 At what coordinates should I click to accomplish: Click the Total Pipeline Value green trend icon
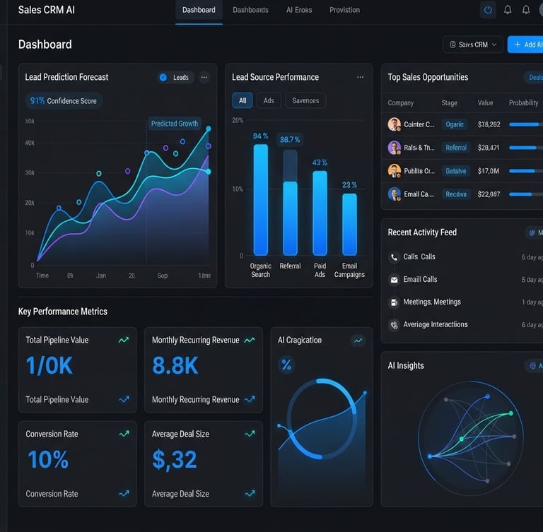124,341
